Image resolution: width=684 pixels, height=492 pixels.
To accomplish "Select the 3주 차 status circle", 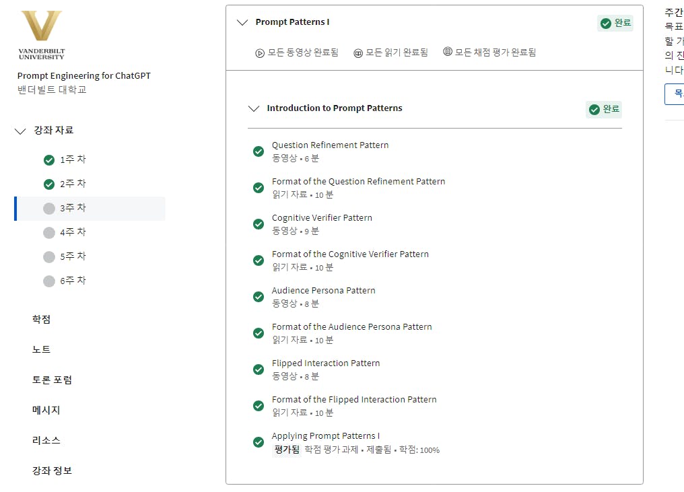I will pyautogui.click(x=48, y=209).
